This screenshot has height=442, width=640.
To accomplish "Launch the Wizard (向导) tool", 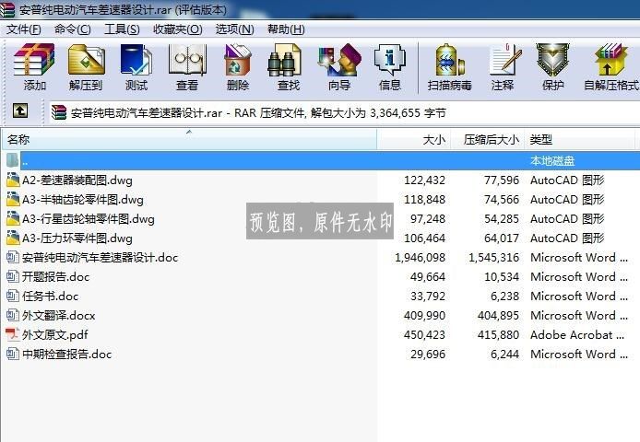I will tap(339, 60).
